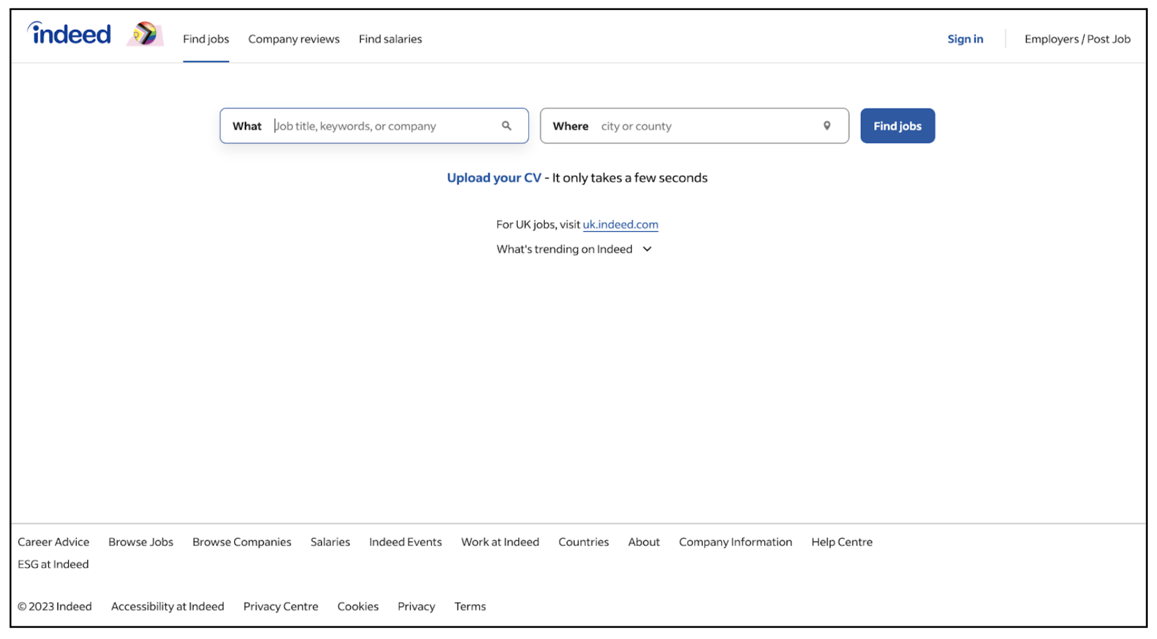Click the location pin icon
The width and height of the screenshot is (1157, 639).
[x=826, y=126]
